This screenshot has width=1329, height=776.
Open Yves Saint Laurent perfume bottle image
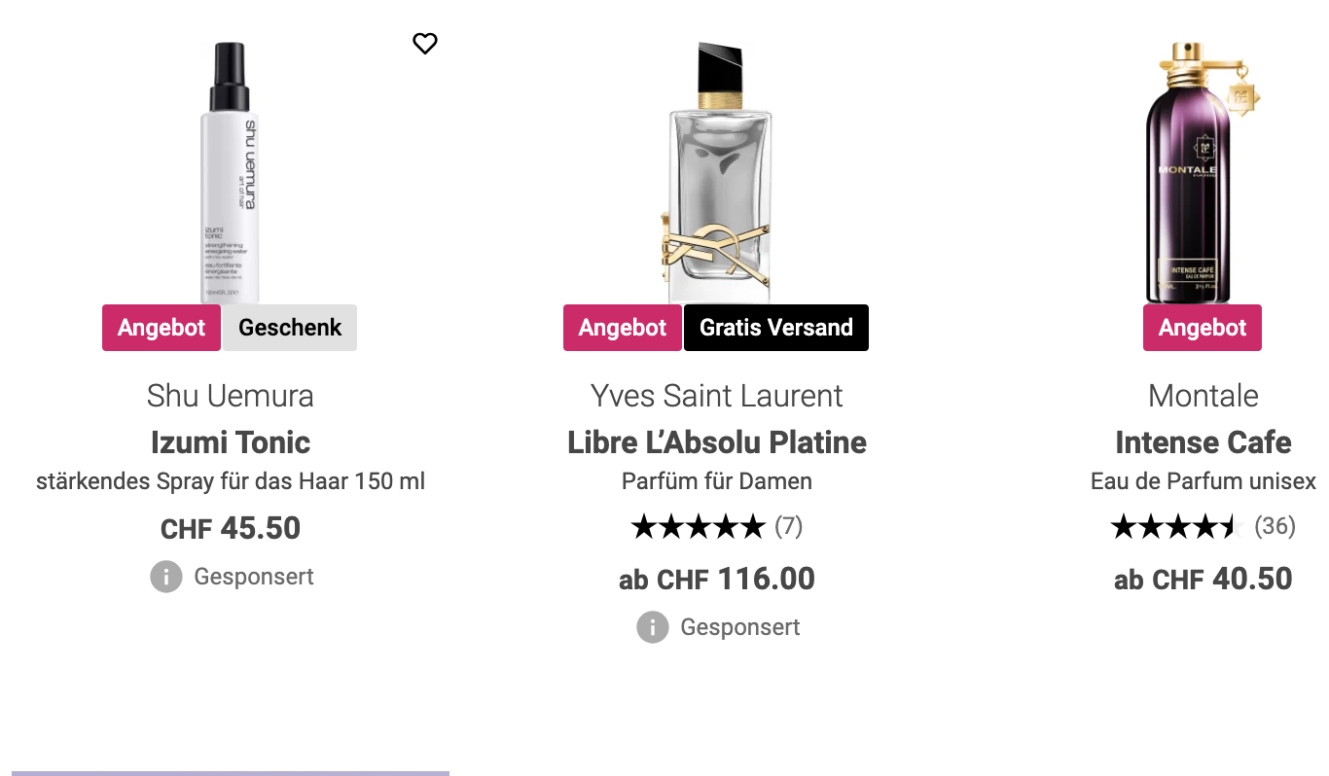[x=719, y=172]
